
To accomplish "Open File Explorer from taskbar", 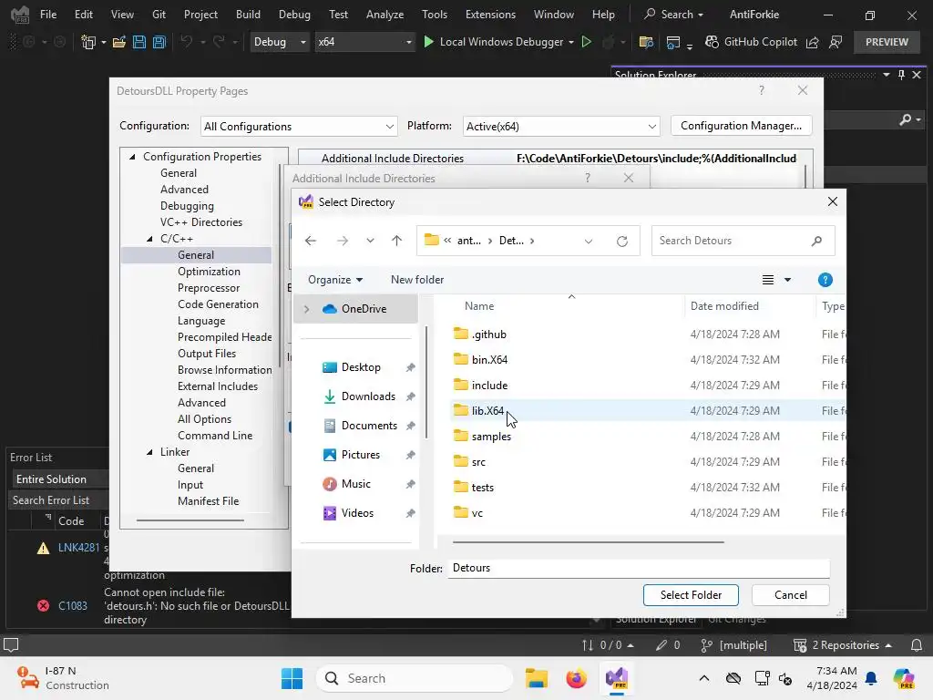I will [536, 678].
